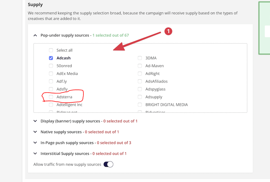Check the 50onred checkbox
The width and height of the screenshot is (270, 182).
(x=51, y=66)
